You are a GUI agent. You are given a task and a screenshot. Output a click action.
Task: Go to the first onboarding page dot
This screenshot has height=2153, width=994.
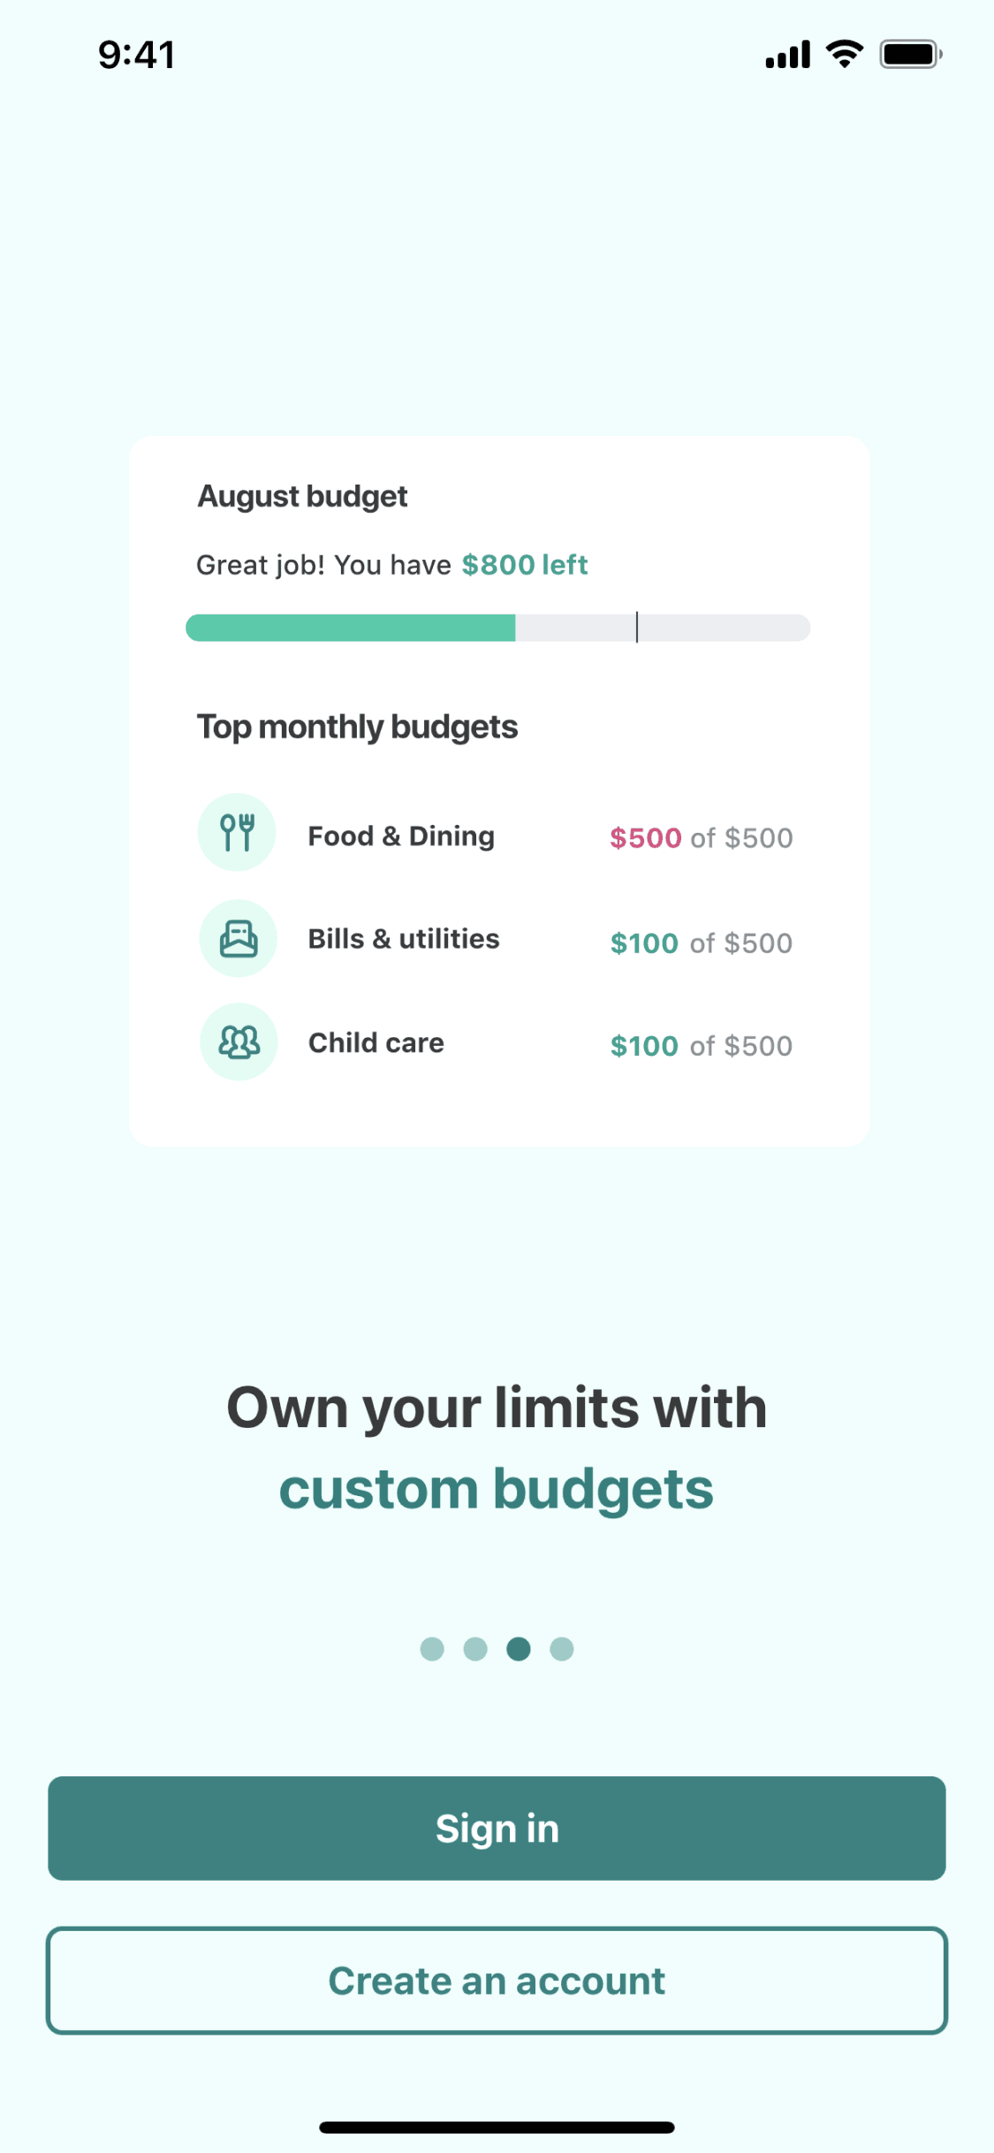point(432,1649)
